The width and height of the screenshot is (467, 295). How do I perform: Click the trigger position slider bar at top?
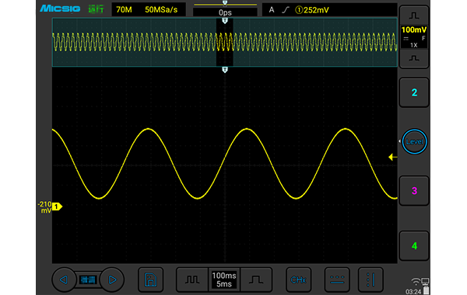coord(225,4)
